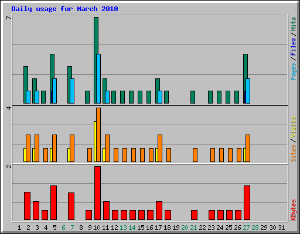Select the yellow visits bar for day 10
This screenshot has width=300, height=234.
[95, 142]
